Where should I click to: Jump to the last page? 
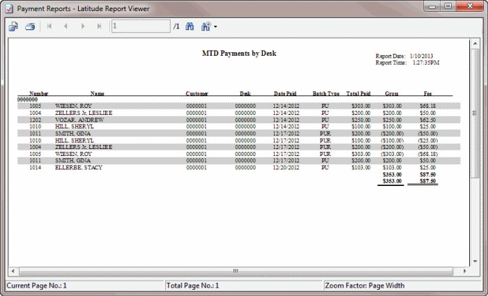(100, 26)
